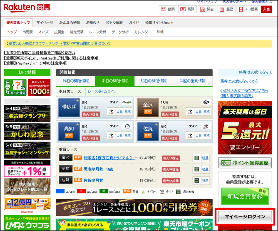This screenshot has height=231, width=278.
Task: Open the 佐賀皐月賞 race link
Action: click(93, 180)
